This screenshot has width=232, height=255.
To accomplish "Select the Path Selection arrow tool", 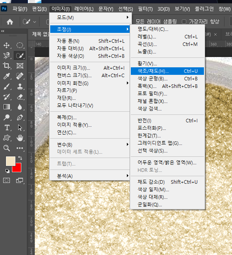I will pos(20,127).
